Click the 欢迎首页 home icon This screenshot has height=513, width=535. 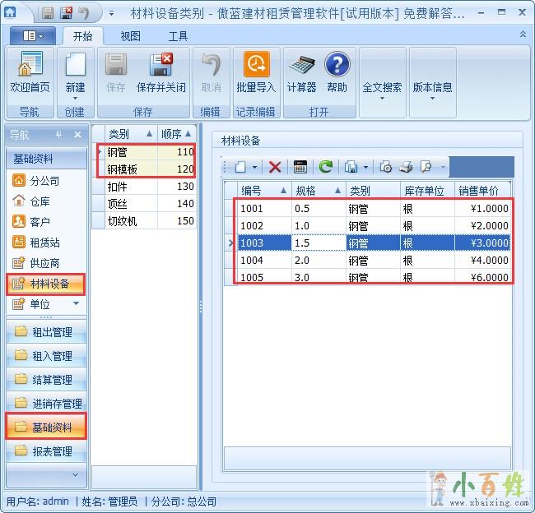30,72
